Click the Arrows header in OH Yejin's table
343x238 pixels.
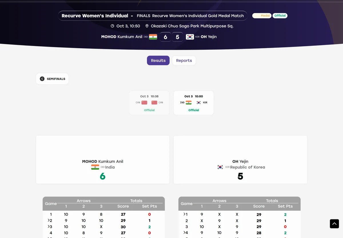pos(220,201)
